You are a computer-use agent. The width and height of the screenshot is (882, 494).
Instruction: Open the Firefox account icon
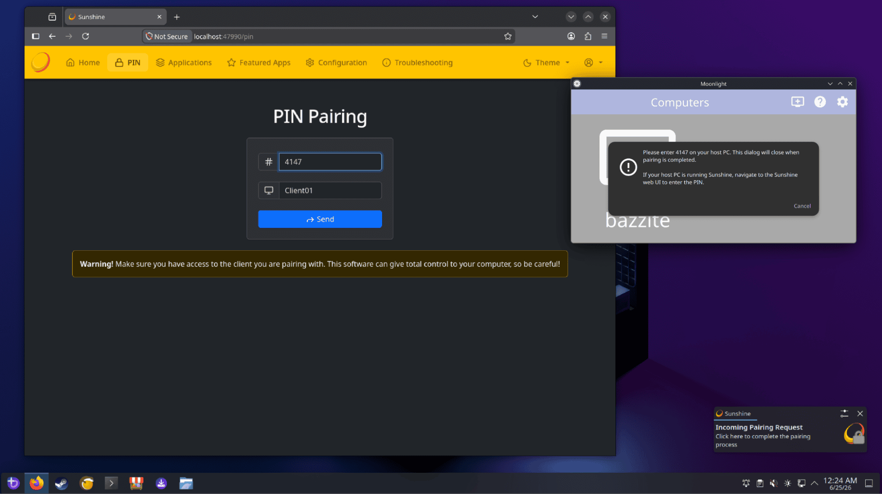coord(571,36)
